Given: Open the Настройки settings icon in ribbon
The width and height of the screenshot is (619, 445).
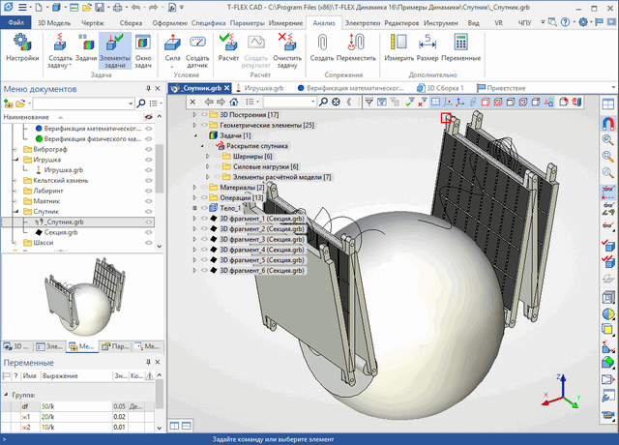Looking at the screenshot, I should 22,43.
